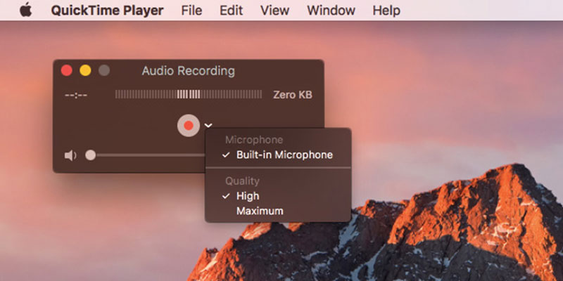The image size is (563, 281).
Task: Click the Zero KB file size label
Action: [292, 95]
